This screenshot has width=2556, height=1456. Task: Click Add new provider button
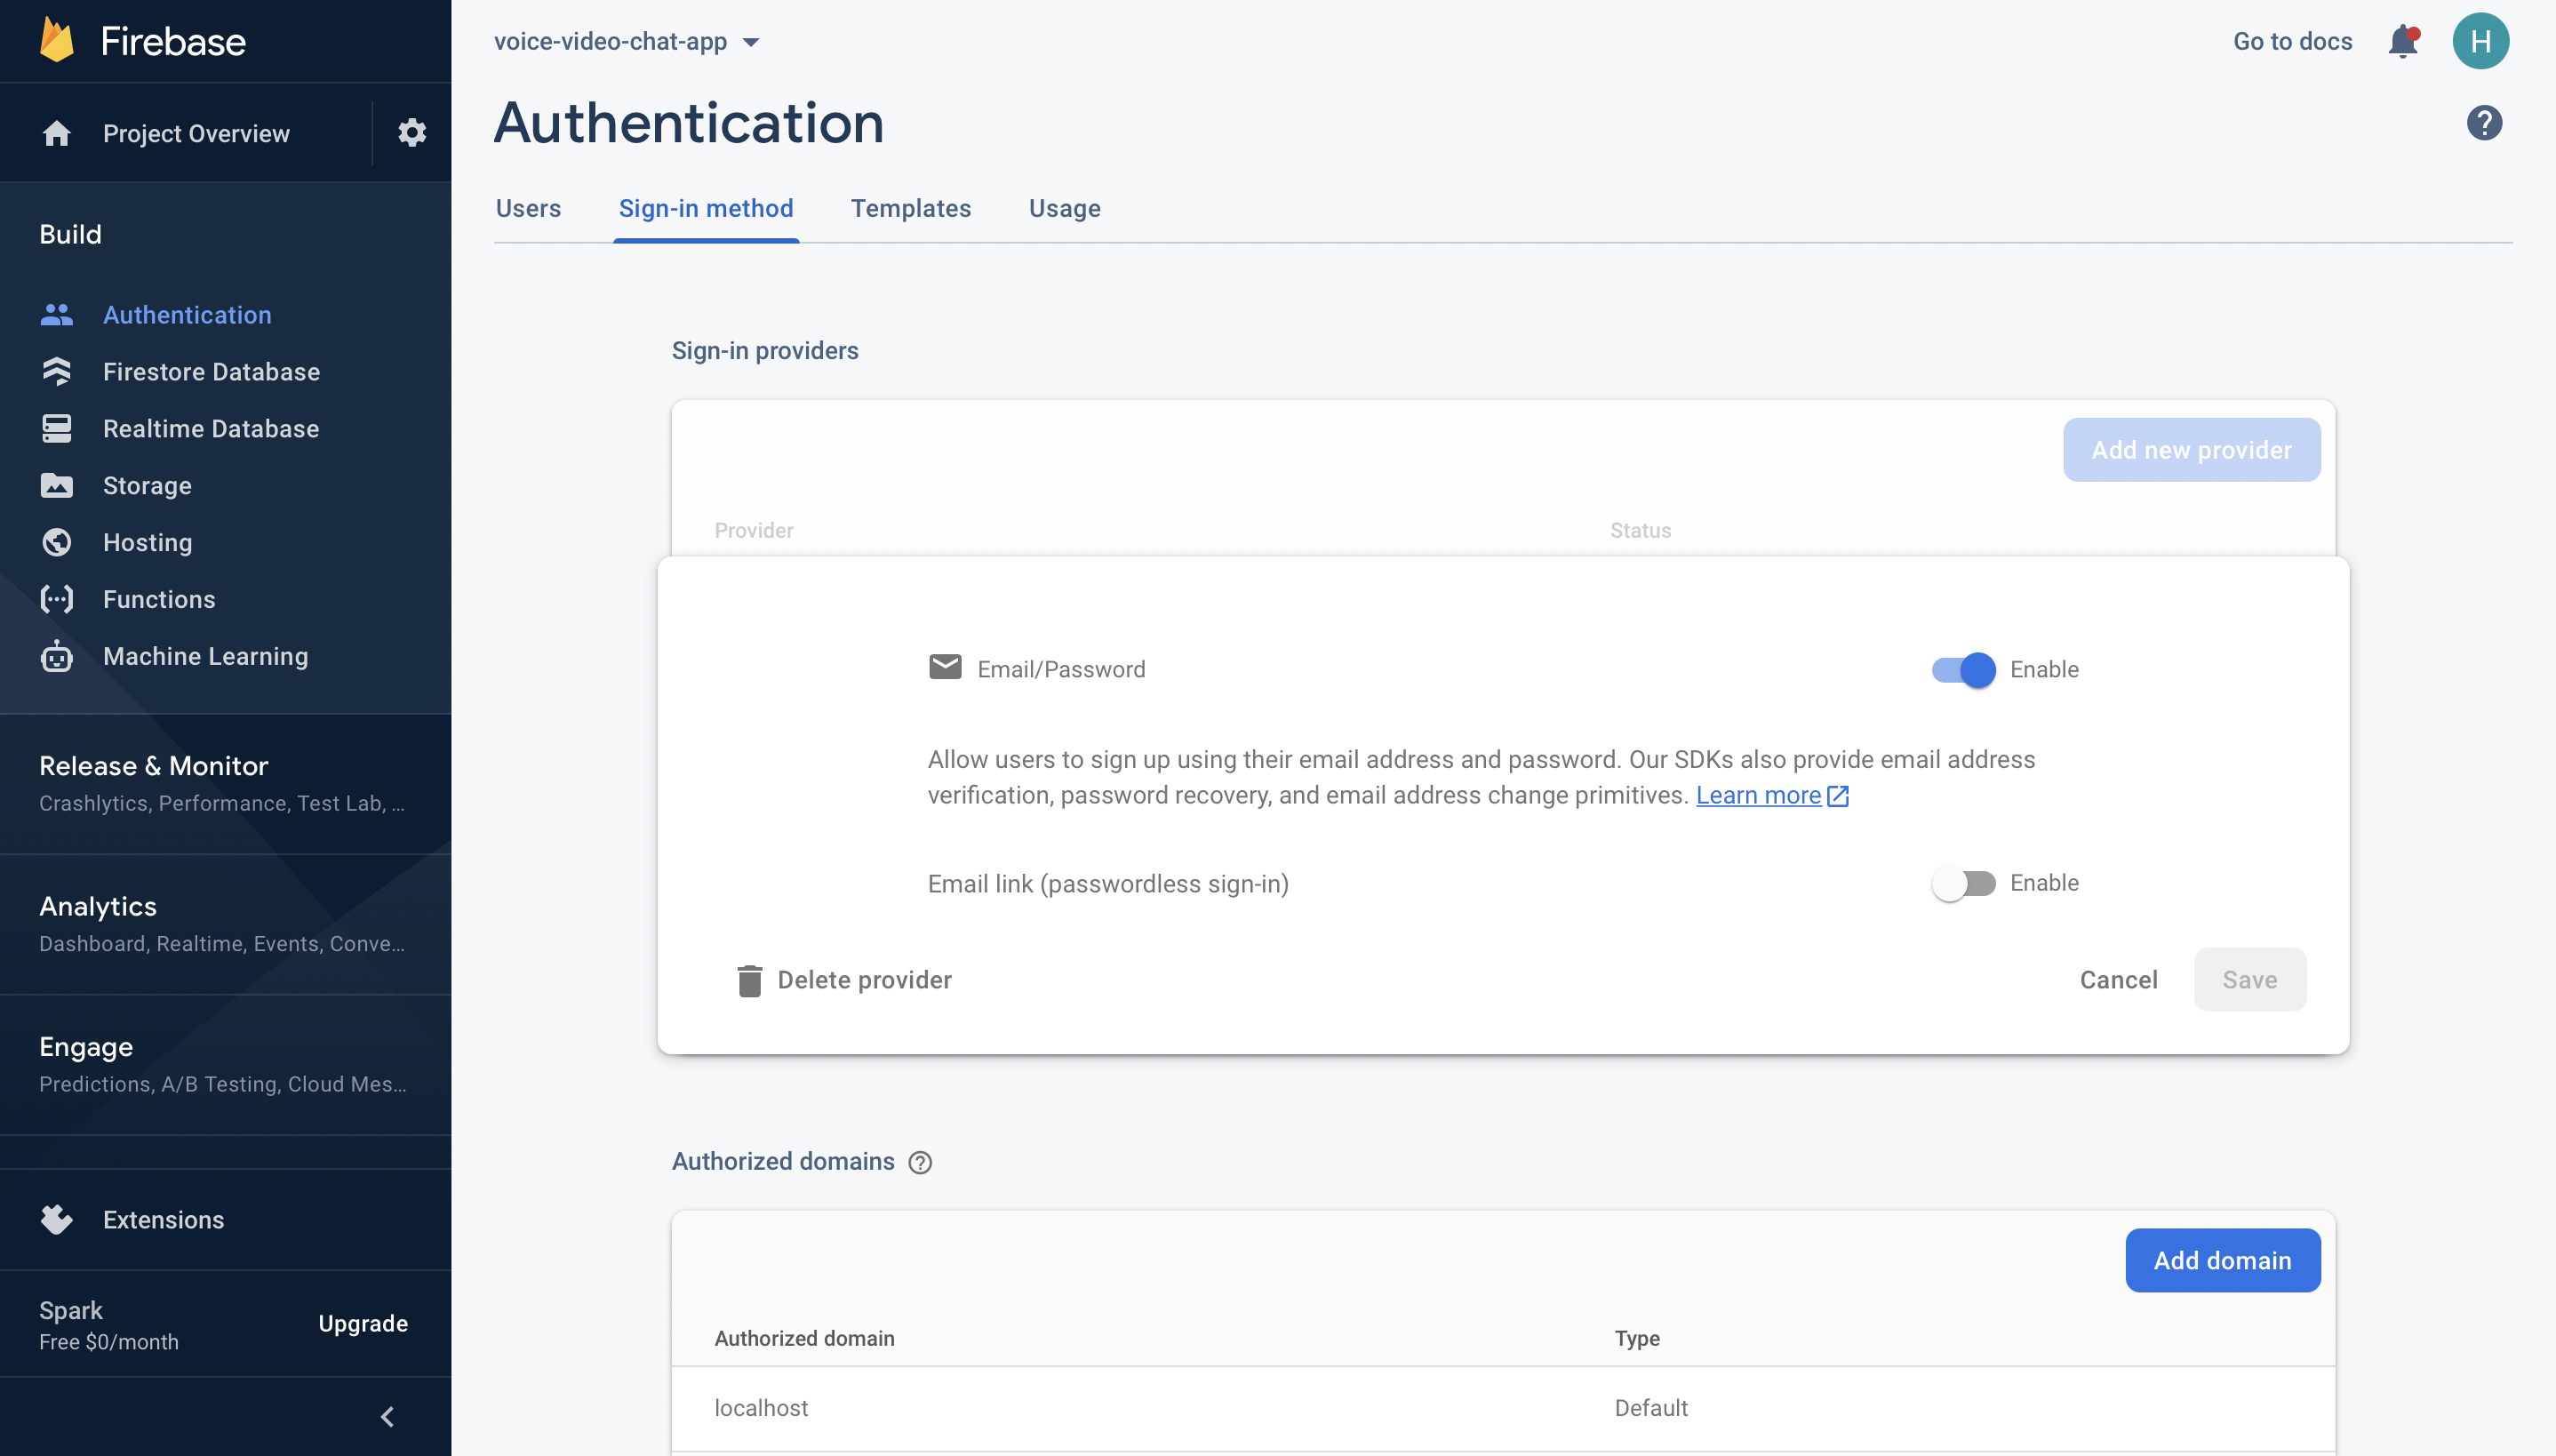[x=2191, y=448]
